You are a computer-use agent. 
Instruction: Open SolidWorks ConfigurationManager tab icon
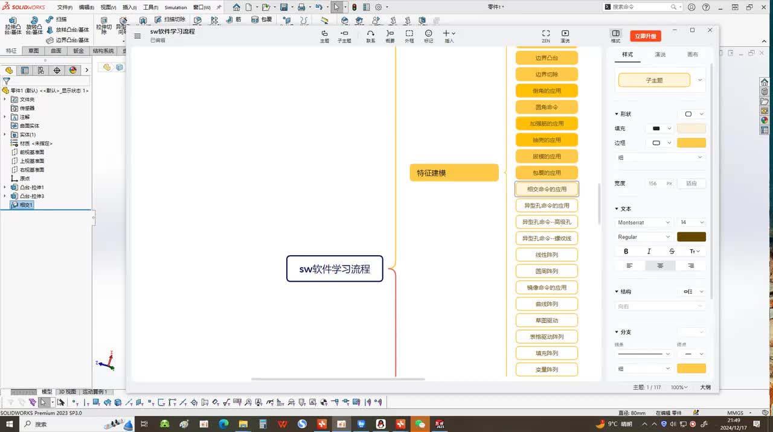coord(41,70)
